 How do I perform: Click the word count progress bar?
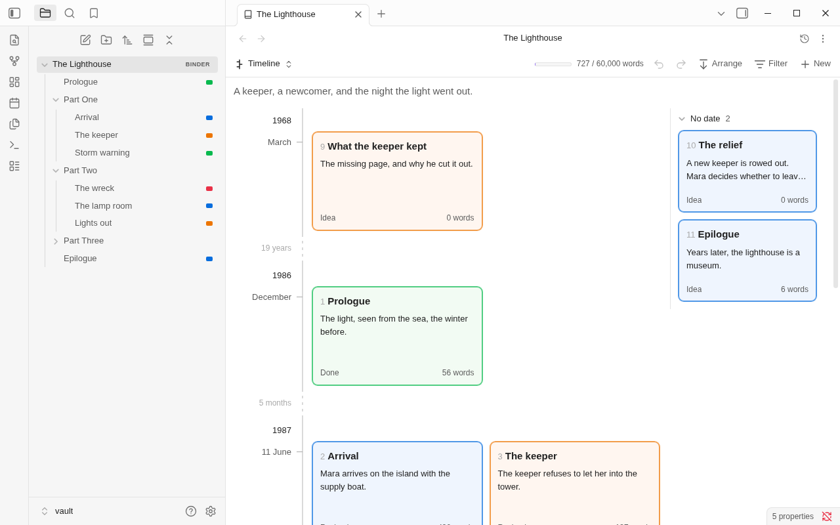point(553,64)
